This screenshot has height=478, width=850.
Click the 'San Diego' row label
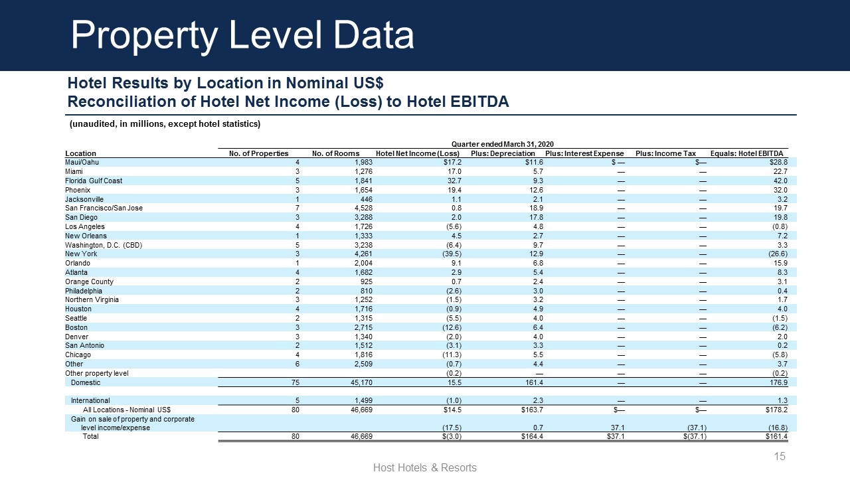81,217
